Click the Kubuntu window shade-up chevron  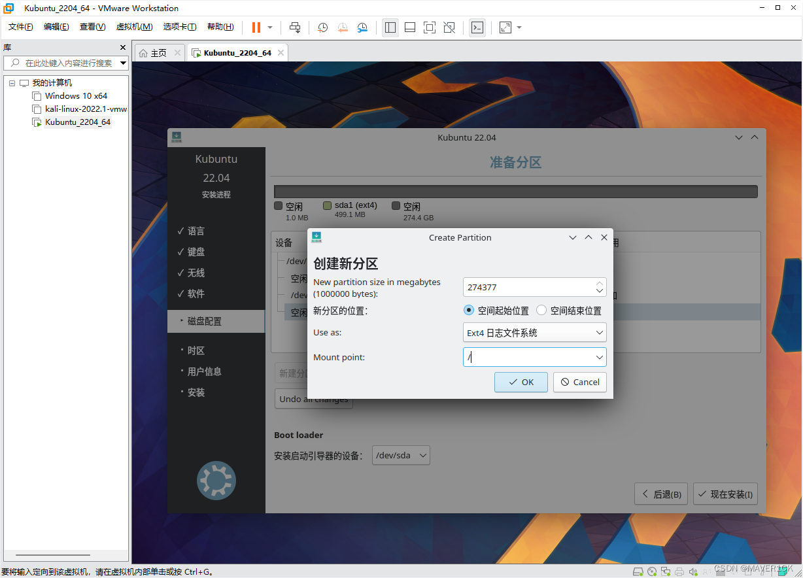tap(755, 137)
